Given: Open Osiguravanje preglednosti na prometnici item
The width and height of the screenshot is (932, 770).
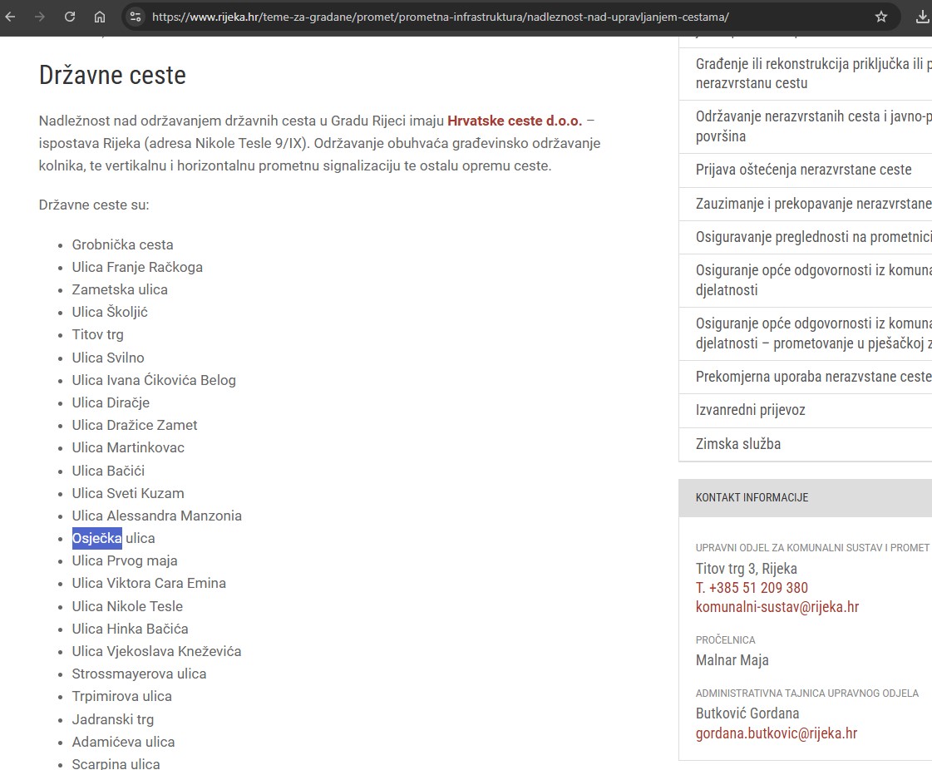Looking at the screenshot, I should (812, 237).
